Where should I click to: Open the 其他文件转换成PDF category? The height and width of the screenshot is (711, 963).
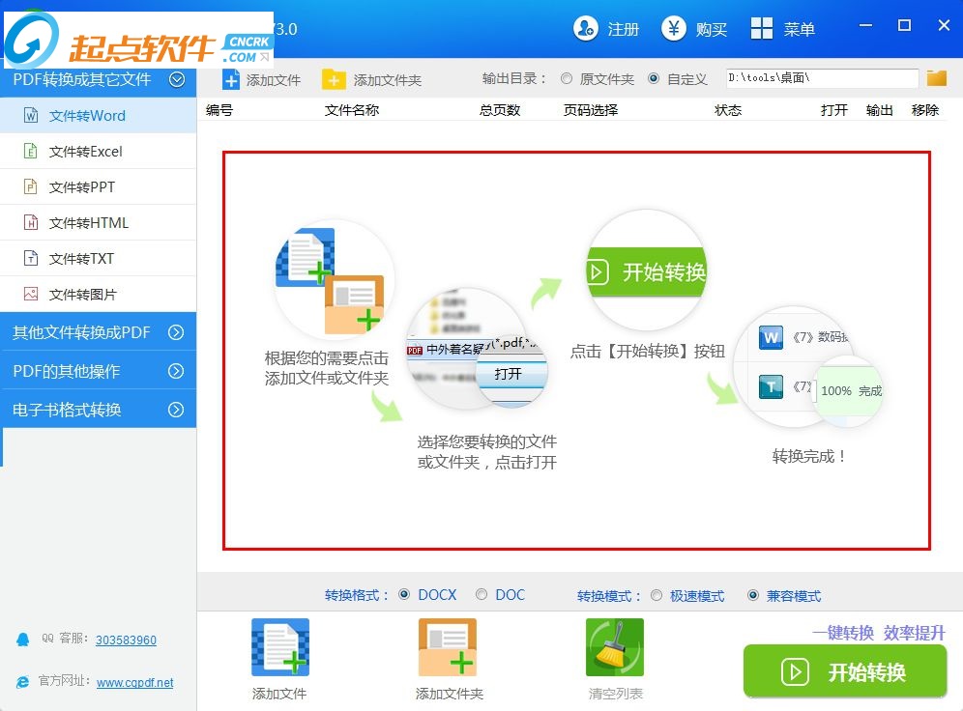99,332
